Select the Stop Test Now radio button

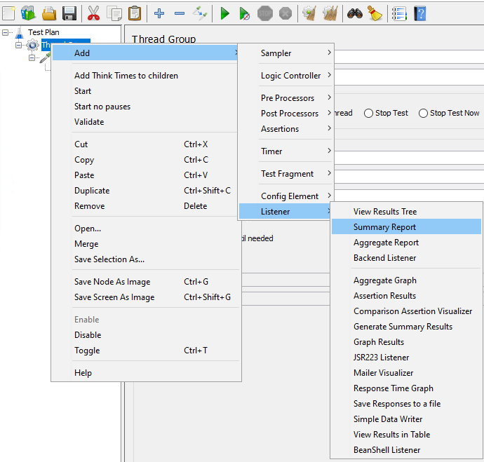423,114
